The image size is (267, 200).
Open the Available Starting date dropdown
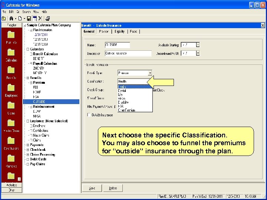coord(198,45)
